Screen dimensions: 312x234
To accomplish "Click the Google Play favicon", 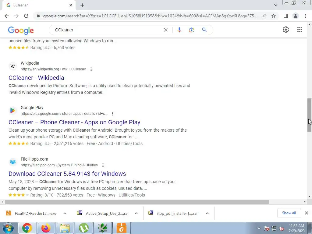I will tap(13, 110).
